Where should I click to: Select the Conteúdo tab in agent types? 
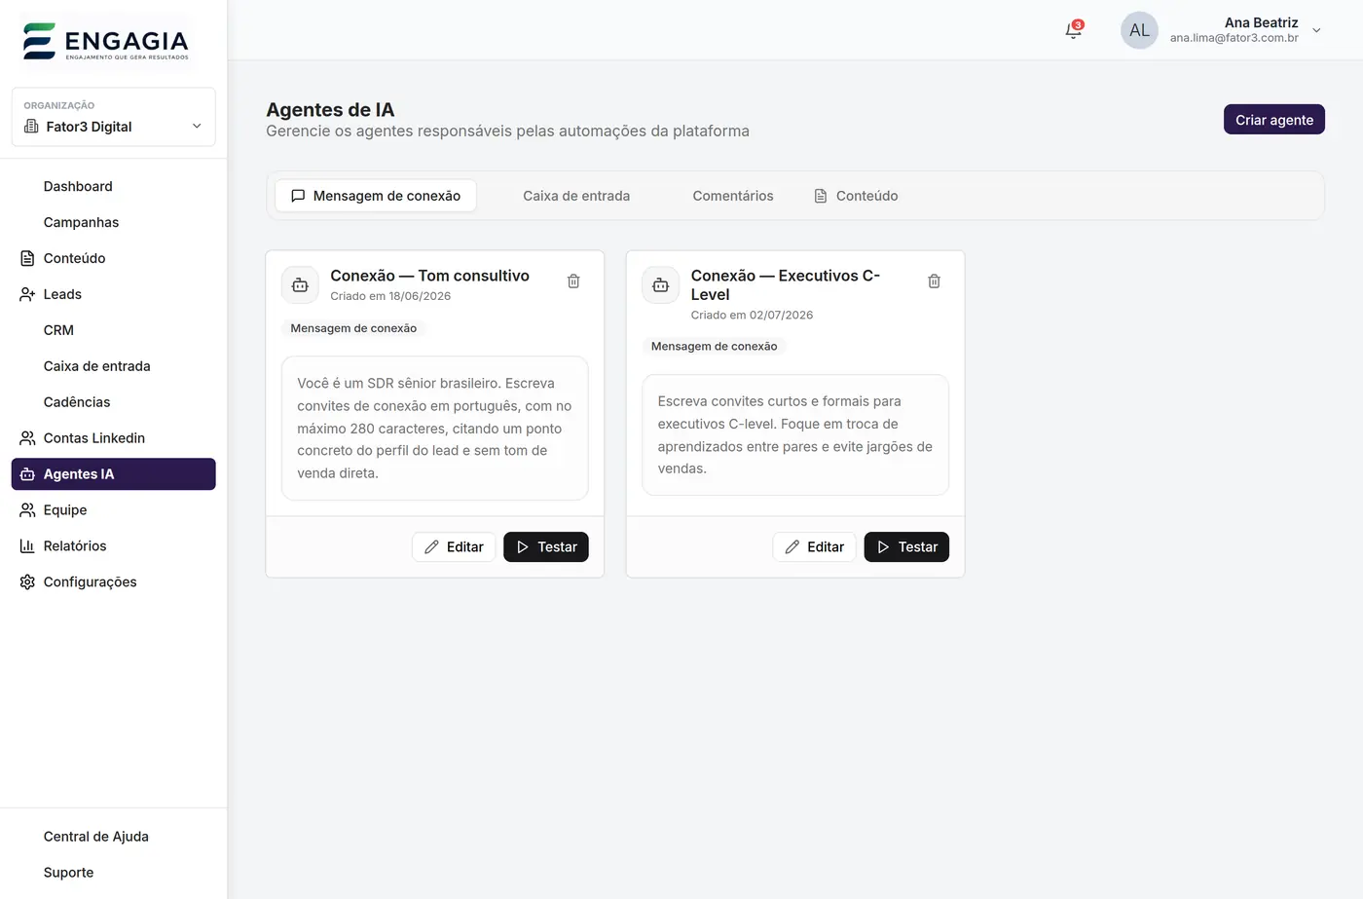tap(856, 196)
